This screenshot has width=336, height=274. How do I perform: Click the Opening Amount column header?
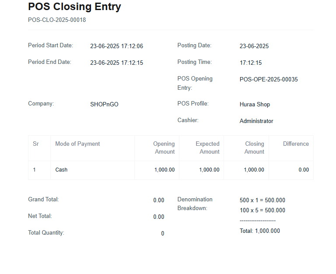coord(164,148)
